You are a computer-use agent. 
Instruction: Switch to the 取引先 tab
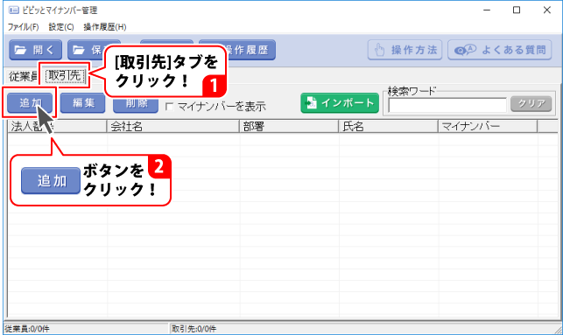65,75
